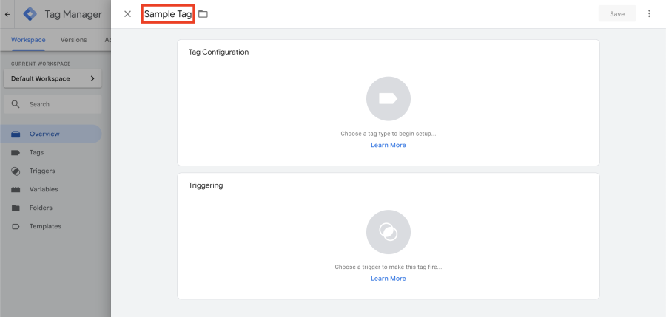Screen dimensions: 666x317
Task: Go back using the left arrow icon
Action: [7, 14]
